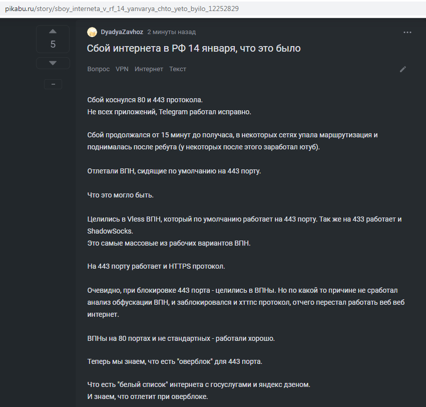This screenshot has height=407, width=426.
Task: Select the "Текст" tag
Action: click(178, 69)
